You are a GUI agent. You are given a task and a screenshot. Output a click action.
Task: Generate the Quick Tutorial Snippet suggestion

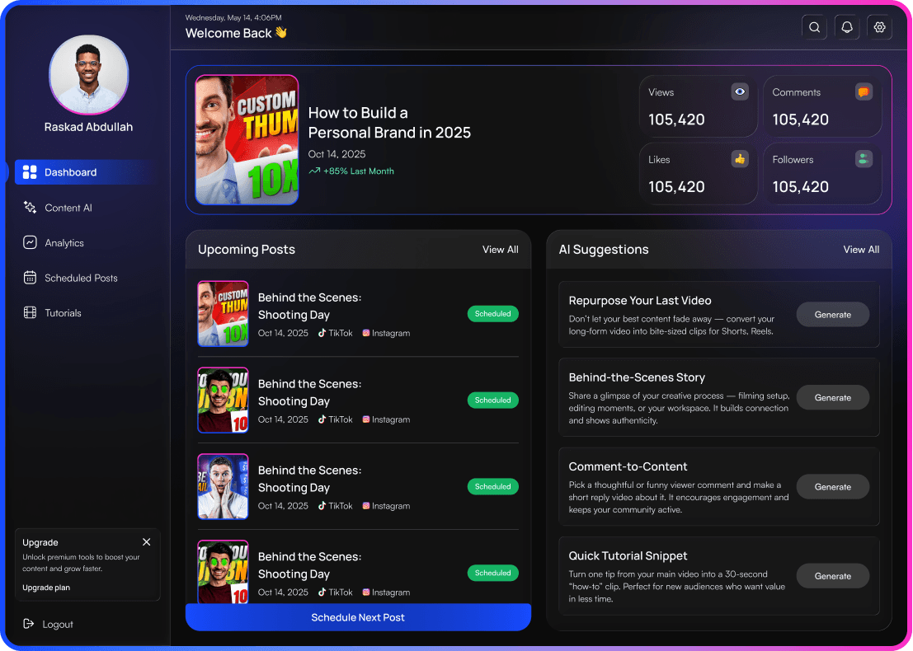[x=832, y=576]
